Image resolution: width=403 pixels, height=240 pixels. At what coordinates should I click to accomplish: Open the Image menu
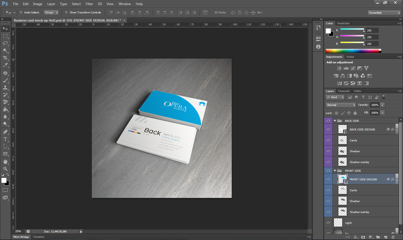[38, 4]
